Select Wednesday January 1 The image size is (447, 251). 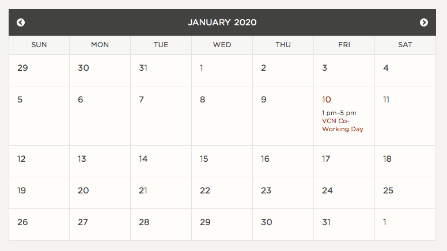202,68
